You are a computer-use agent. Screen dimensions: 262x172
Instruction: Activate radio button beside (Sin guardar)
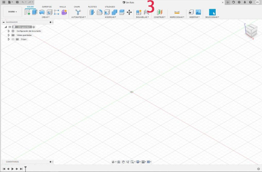33,27
